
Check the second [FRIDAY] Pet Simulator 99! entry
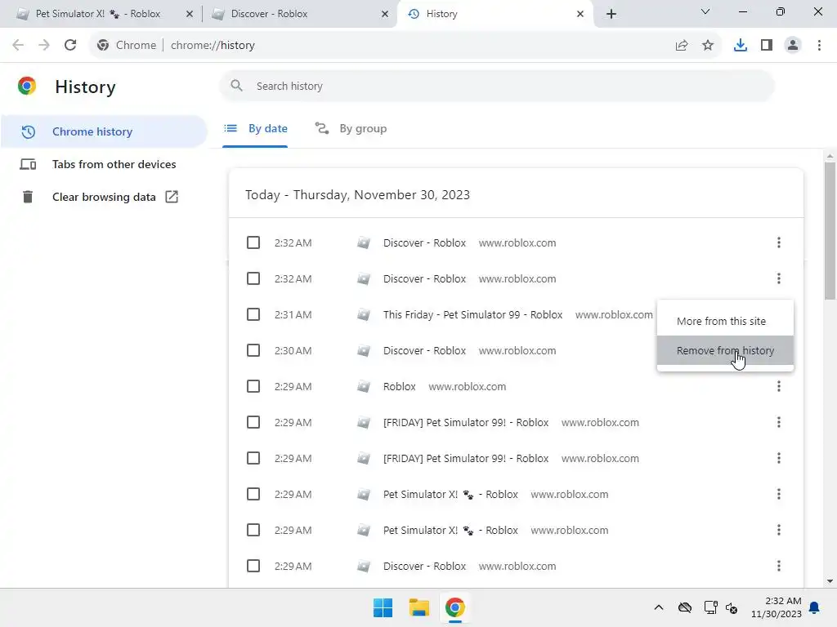253,458
